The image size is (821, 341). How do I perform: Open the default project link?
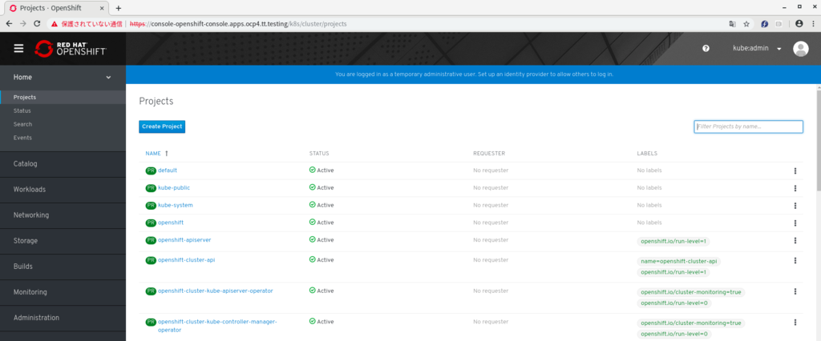pos(168,170)
